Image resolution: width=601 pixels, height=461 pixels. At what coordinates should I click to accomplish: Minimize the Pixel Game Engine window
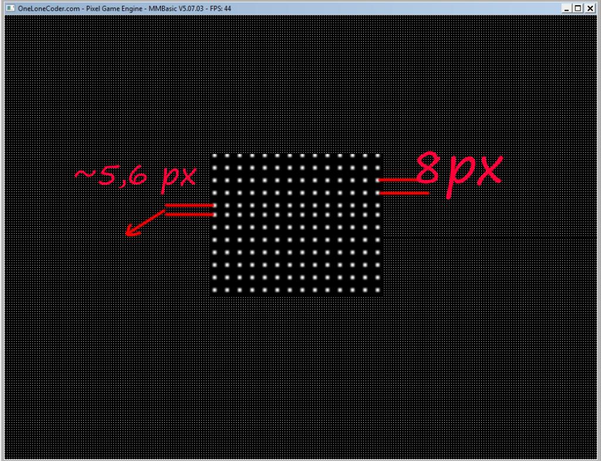(x=566, y=8)
